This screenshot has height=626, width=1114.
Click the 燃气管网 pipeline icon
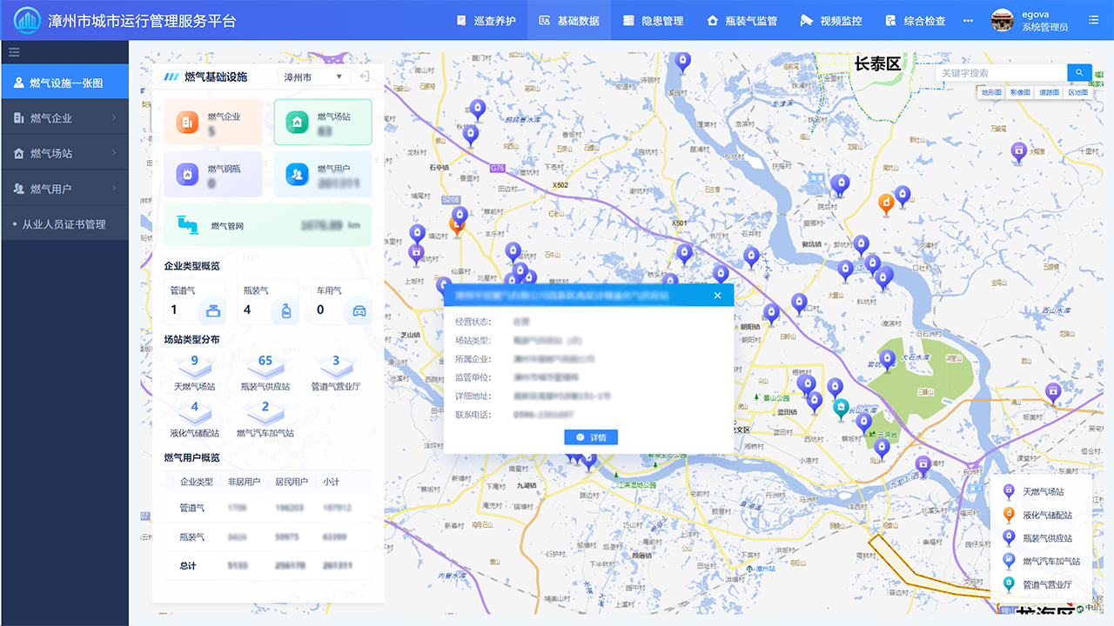click(x=187, y=225)
